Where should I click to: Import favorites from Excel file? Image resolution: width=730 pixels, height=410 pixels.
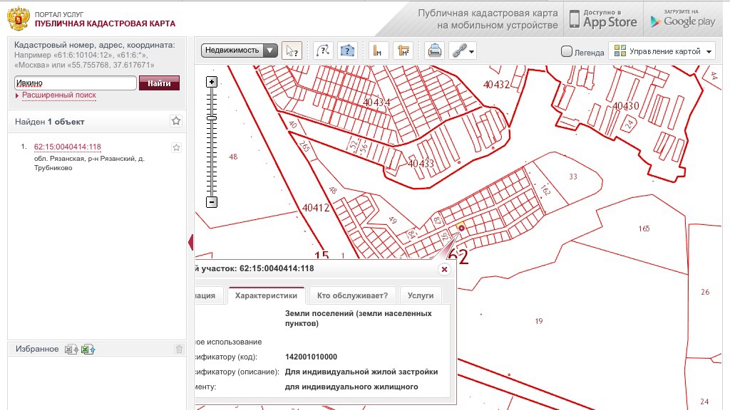click(88, 349)
